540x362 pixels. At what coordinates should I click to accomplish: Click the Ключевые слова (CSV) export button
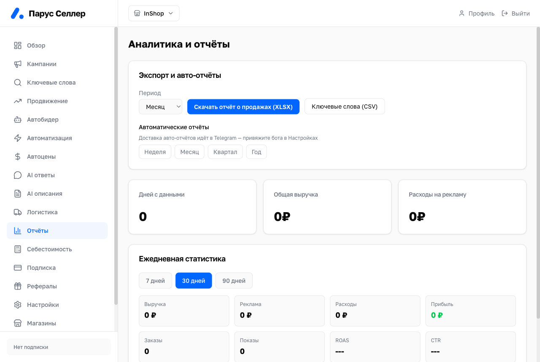pos(345,107)
